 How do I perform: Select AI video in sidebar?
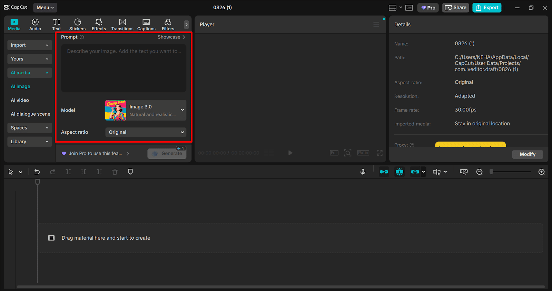click(x=20, y=100)
